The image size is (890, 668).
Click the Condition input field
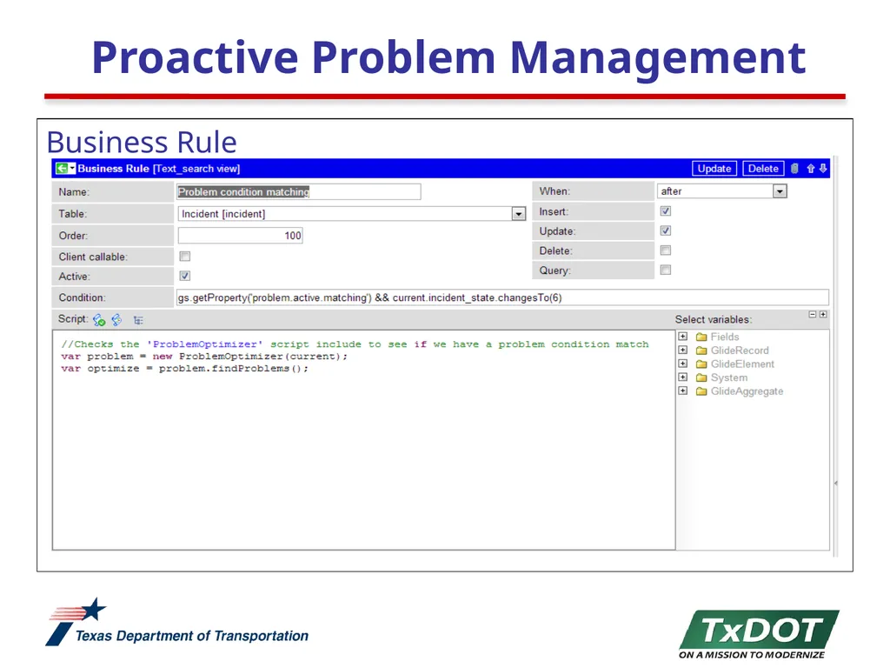(502, 297)
